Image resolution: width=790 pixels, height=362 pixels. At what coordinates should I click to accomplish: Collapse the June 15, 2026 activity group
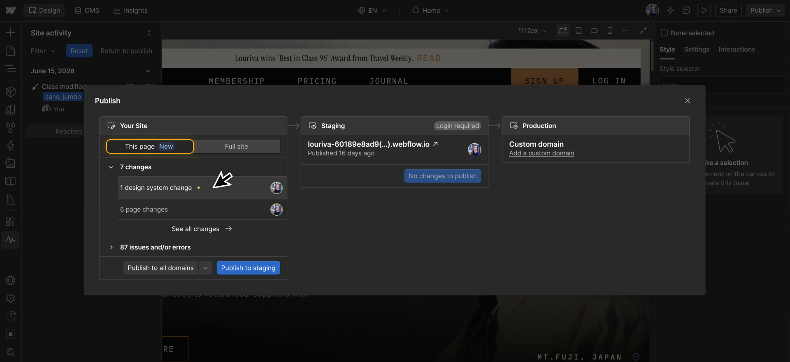[x=148, y=71]
